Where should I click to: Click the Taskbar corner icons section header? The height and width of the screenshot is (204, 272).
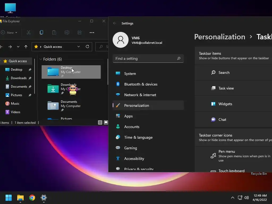click(x=233, y=137)
